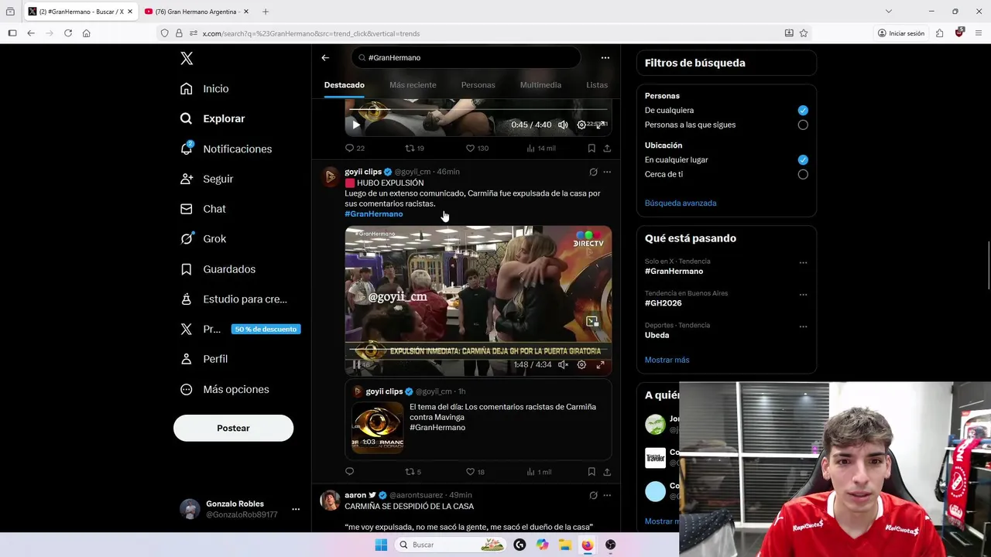Open options for #GH2026 trend

click(803, 295)
